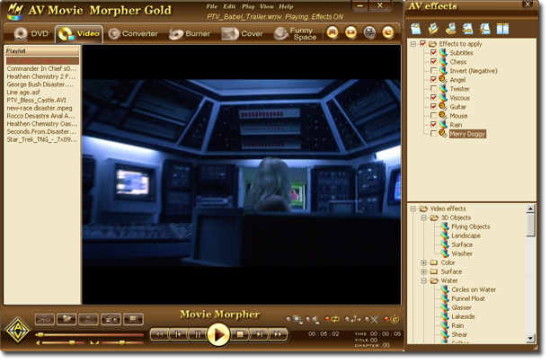
Task: Click the split panel layout icon
Action: point(502,29)
